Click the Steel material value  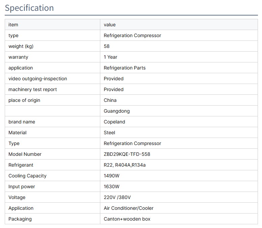point(109,133)
